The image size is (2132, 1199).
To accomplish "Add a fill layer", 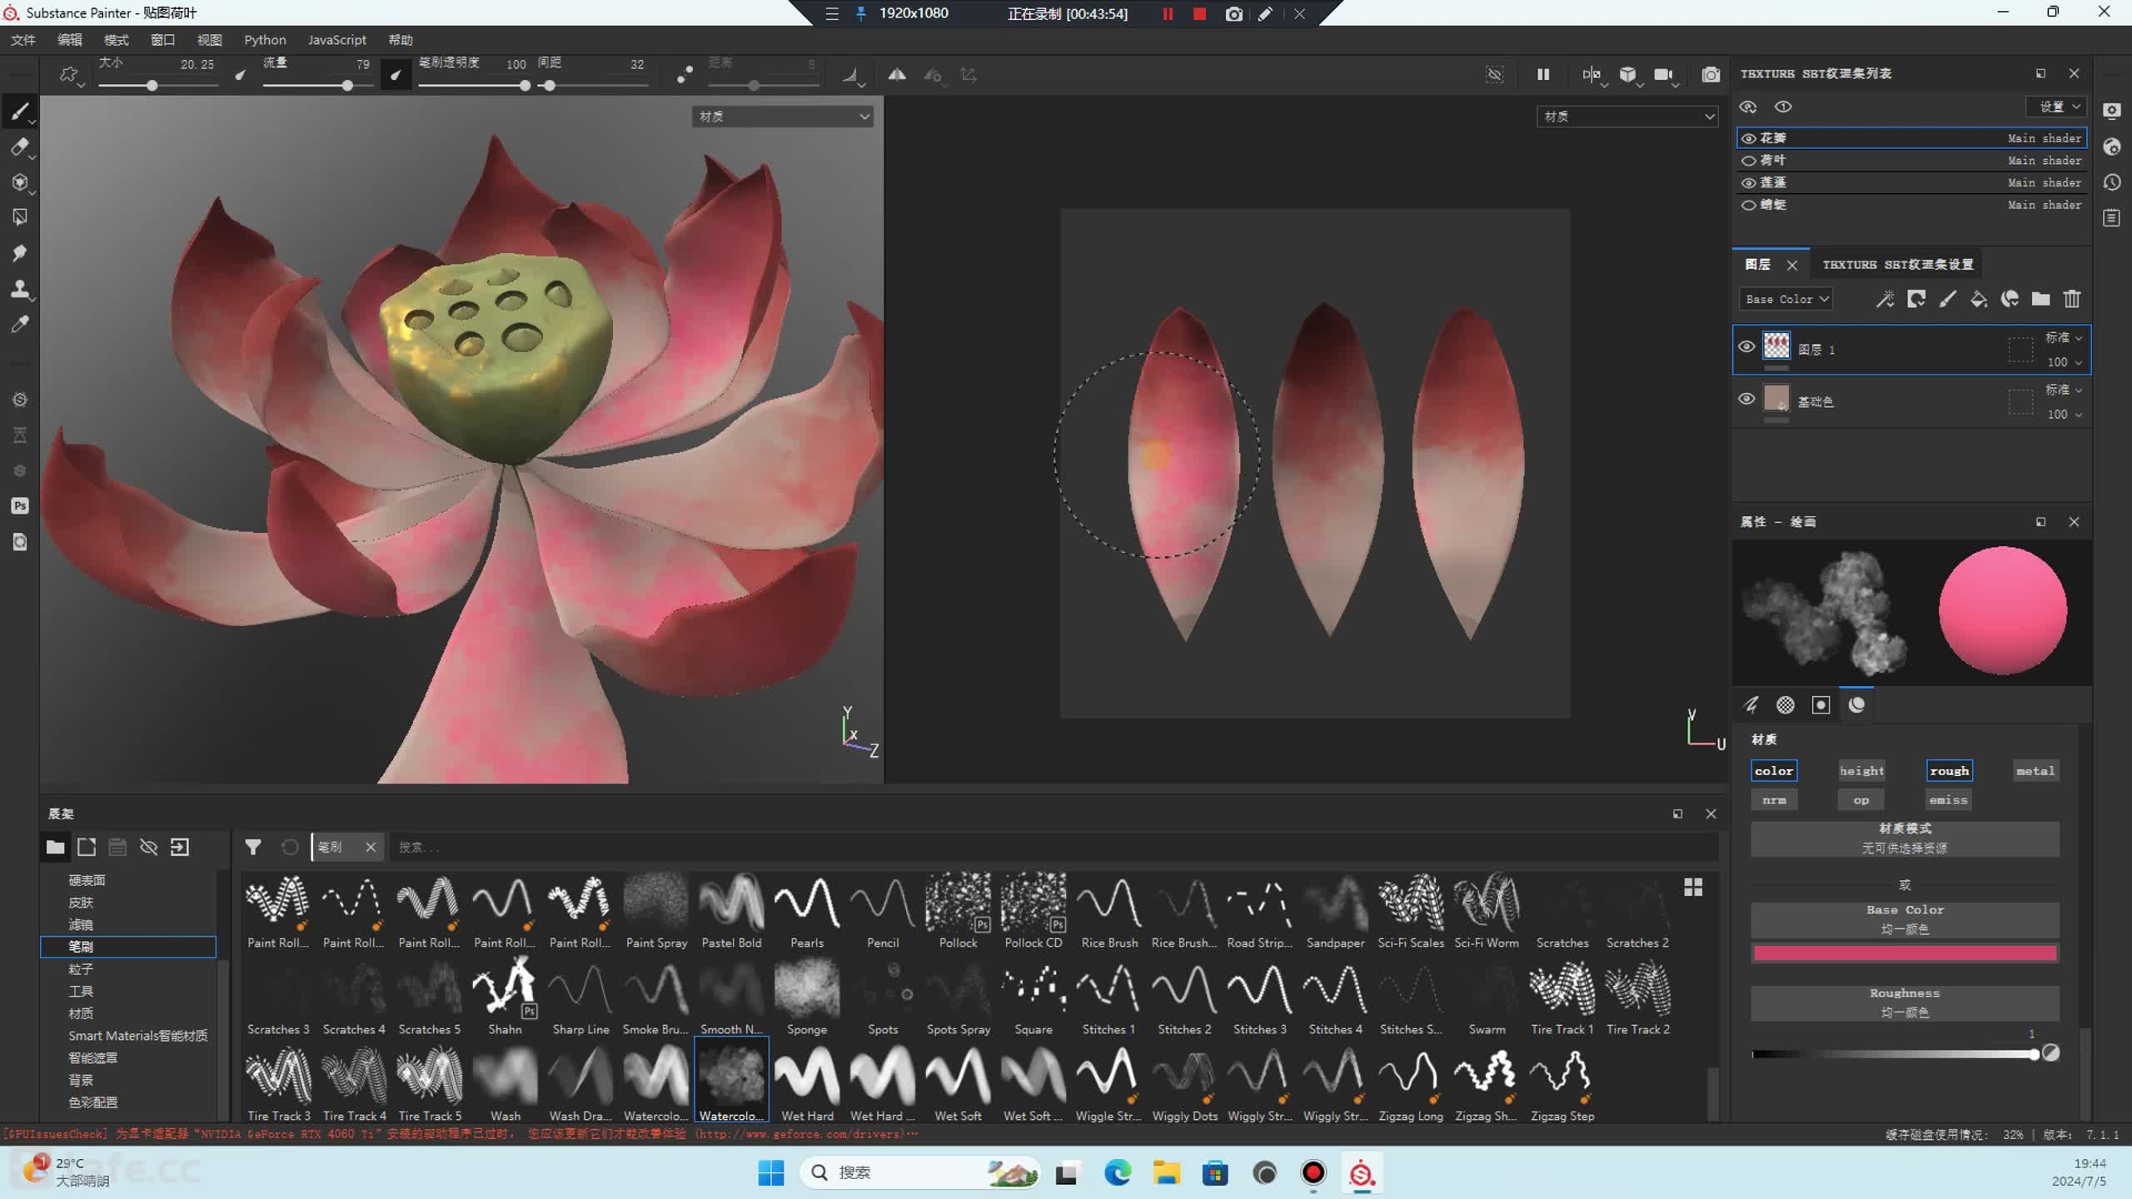I will coord(1979,299).
